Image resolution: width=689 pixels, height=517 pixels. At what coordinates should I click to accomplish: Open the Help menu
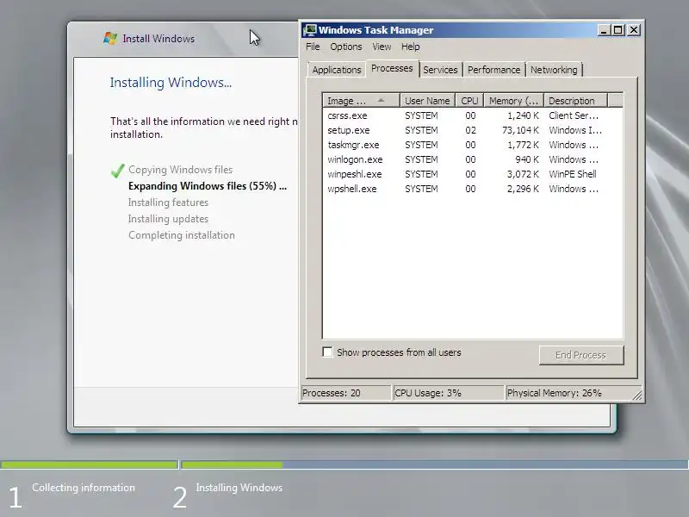pos(411,47)
